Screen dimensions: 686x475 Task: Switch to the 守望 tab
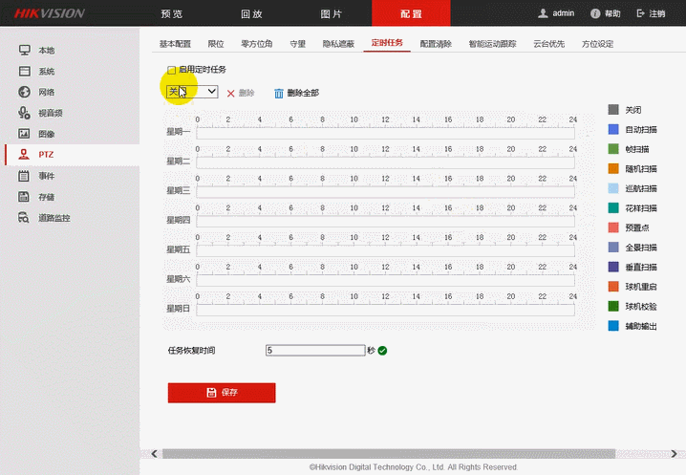tap(297, 44)
